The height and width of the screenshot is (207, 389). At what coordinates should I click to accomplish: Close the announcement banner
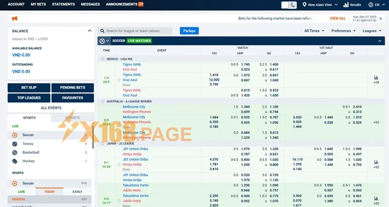click(381, 18)
